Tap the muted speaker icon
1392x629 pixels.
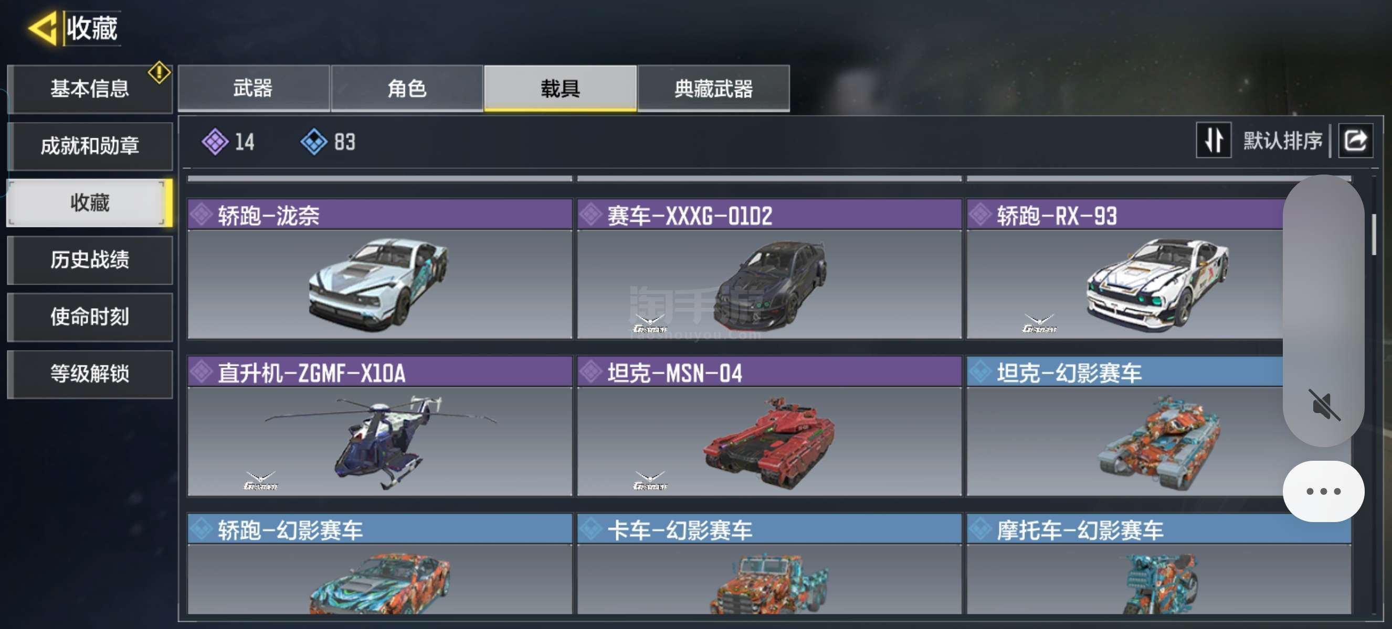1323,405
